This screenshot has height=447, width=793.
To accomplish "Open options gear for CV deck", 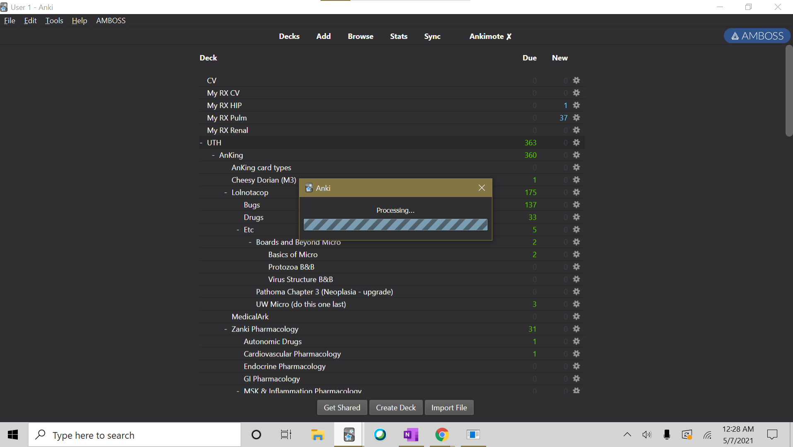I will click(x=576, y=80).
